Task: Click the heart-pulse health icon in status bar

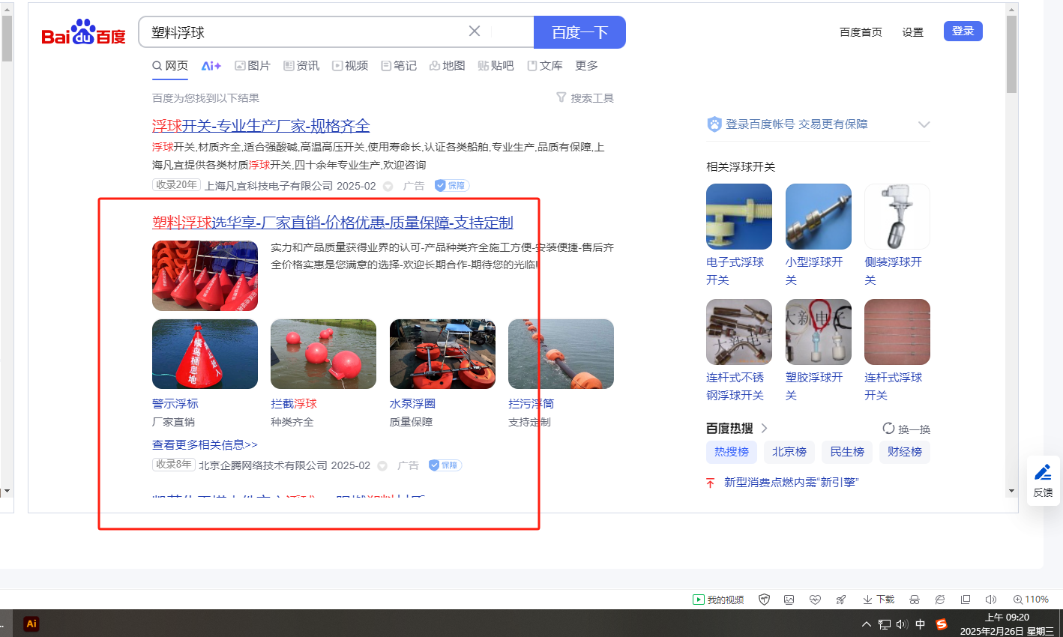Action: [x=815, y=600]
